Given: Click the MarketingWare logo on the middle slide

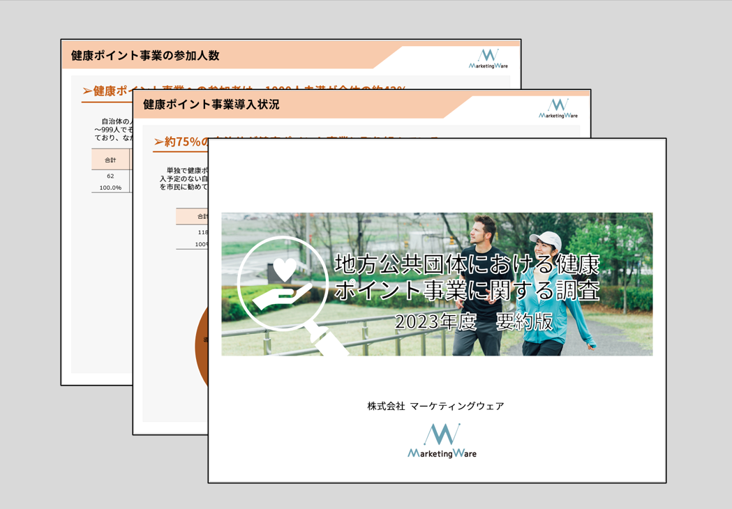Looking at the screenshot, I should 558,109.
